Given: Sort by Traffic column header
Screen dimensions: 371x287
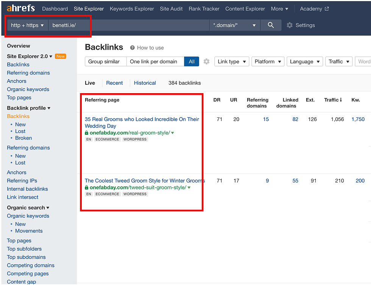Looking at the screenshot, I should [333, 100].
